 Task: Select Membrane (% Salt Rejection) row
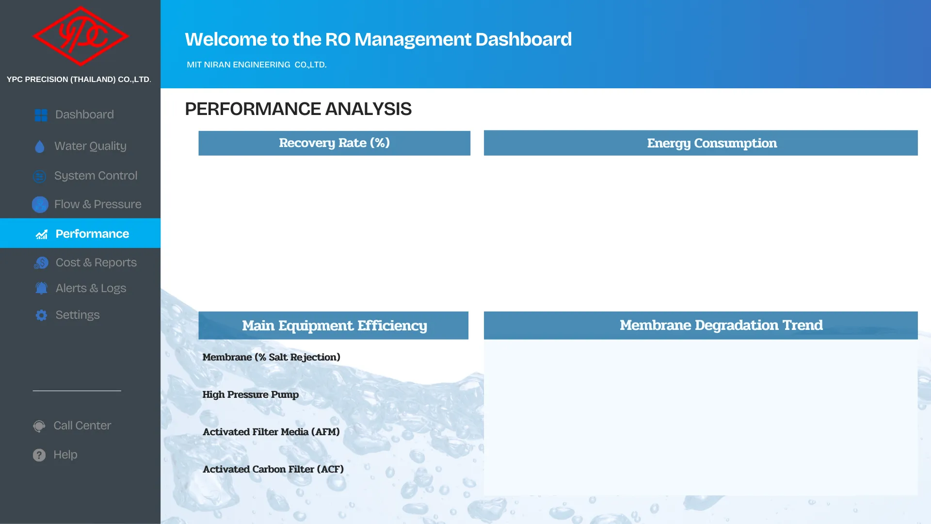tap(271, 357)
